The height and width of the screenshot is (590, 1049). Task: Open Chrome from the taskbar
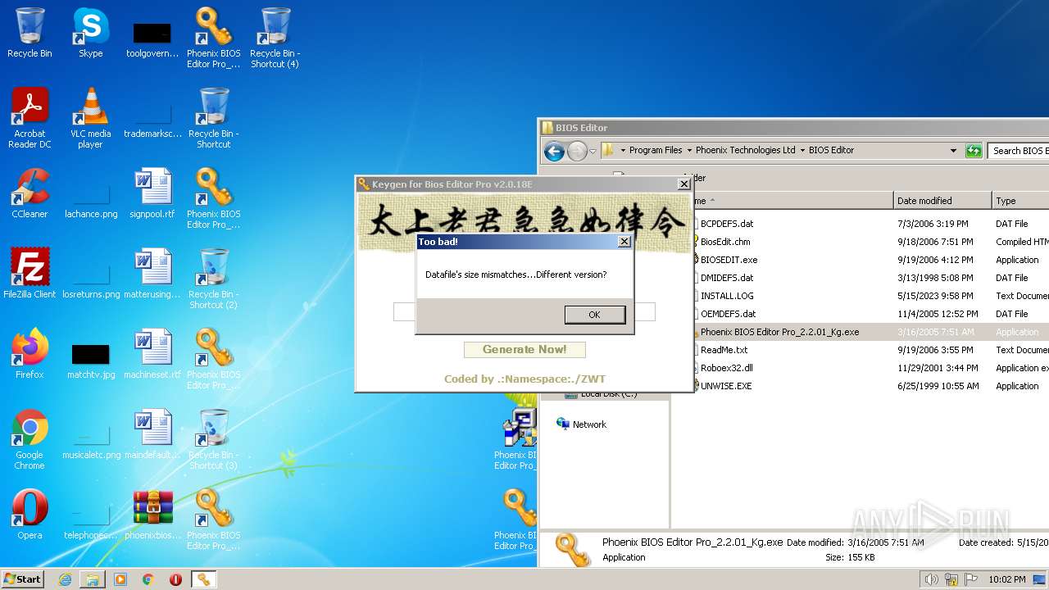click(148, 579)
